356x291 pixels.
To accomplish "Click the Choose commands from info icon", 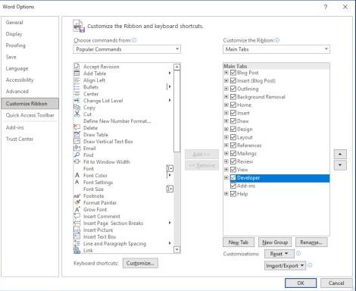I will click(134, 40).
